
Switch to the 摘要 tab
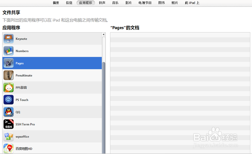[56, 3]
